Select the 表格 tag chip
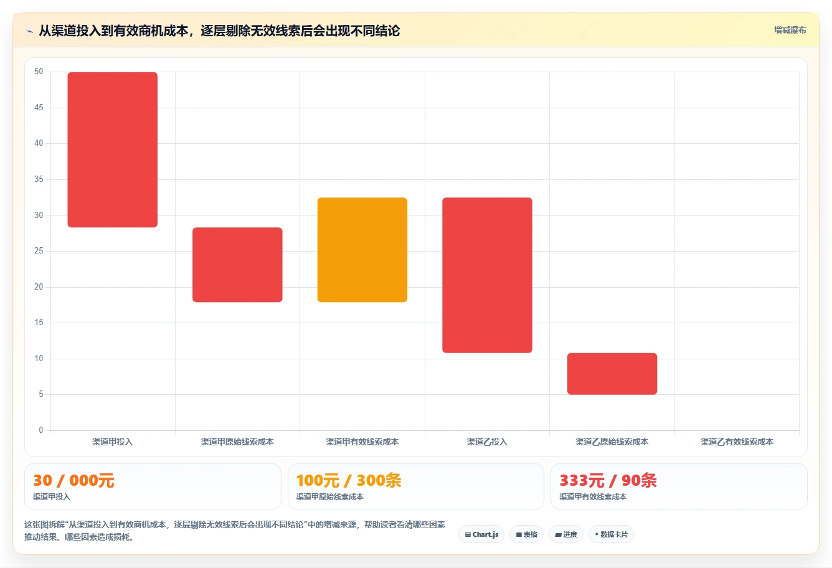The height and width of the screenshot is (568, 832). tap(526, 534)
